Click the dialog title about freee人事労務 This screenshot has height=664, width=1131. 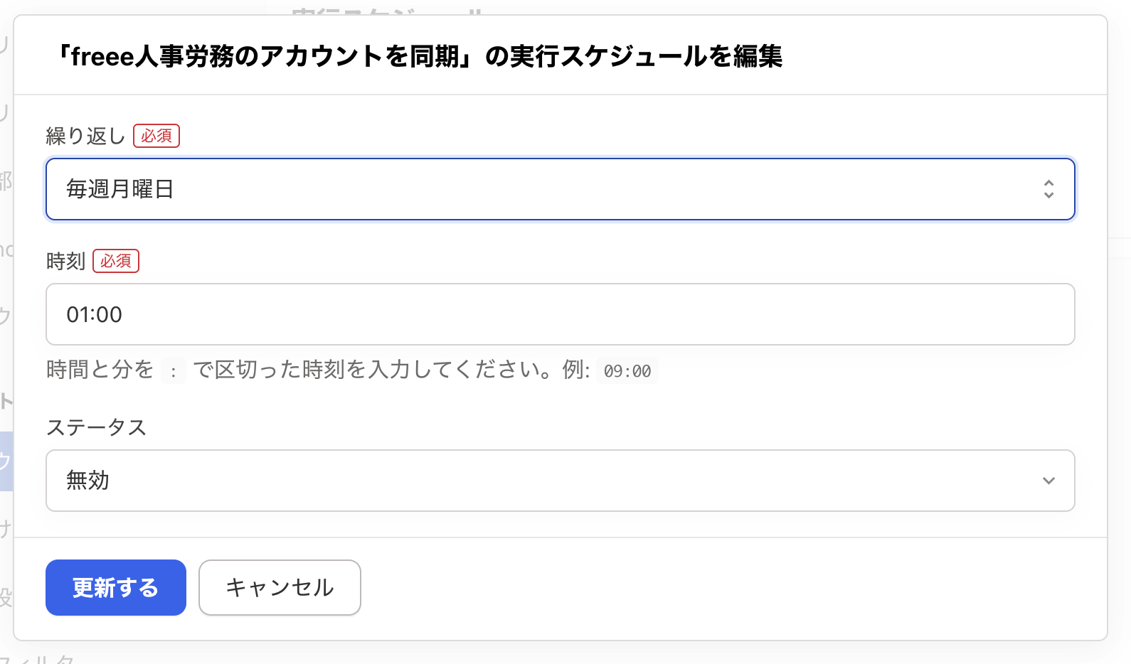419,56
